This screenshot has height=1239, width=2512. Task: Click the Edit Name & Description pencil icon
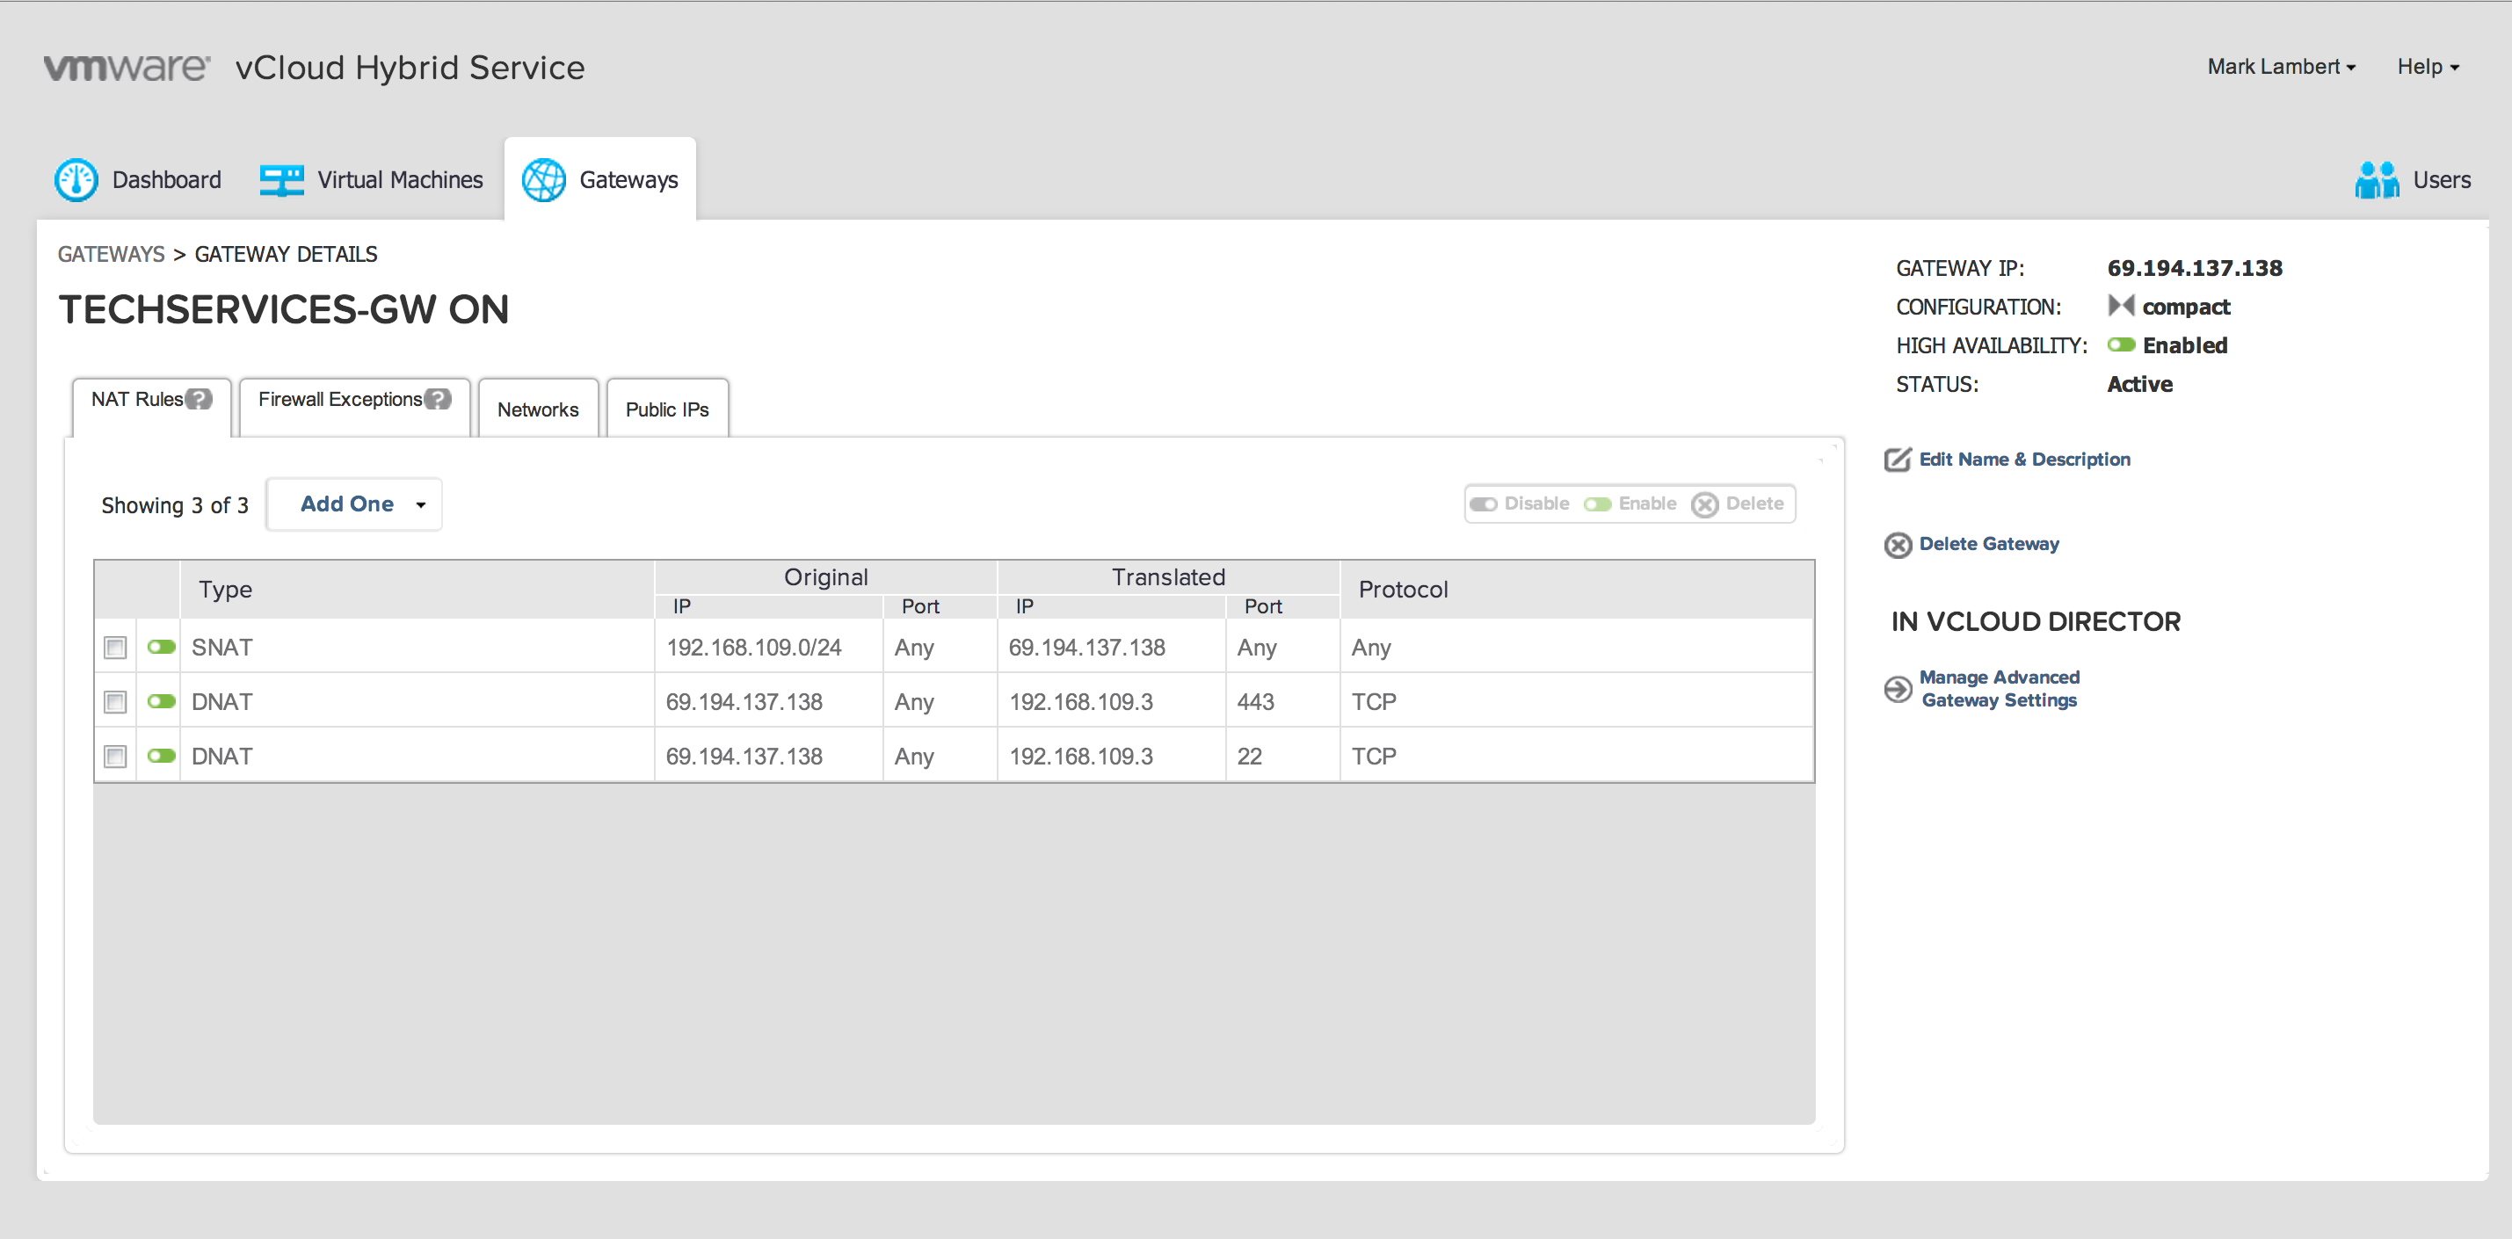1897,460
